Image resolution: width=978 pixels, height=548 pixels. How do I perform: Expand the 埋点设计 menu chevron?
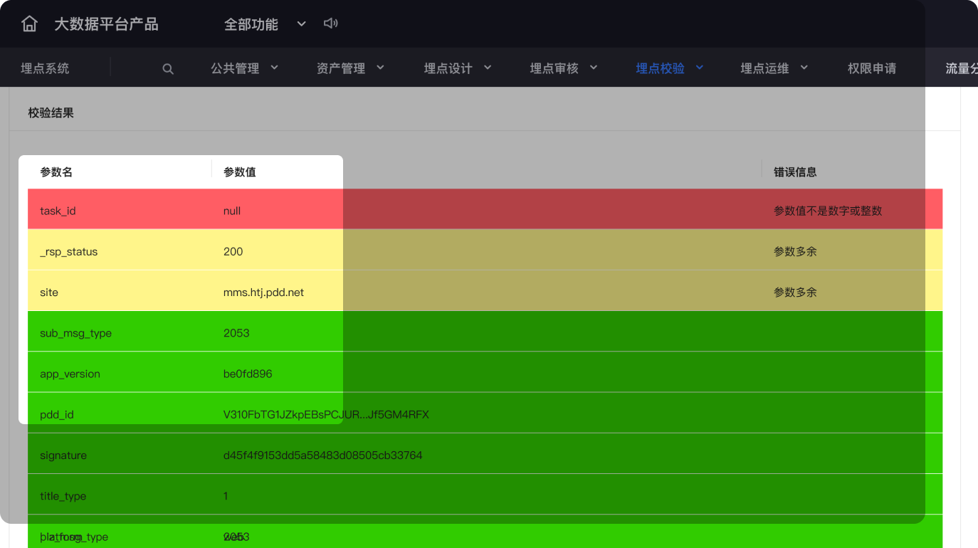tap(488, 68)
